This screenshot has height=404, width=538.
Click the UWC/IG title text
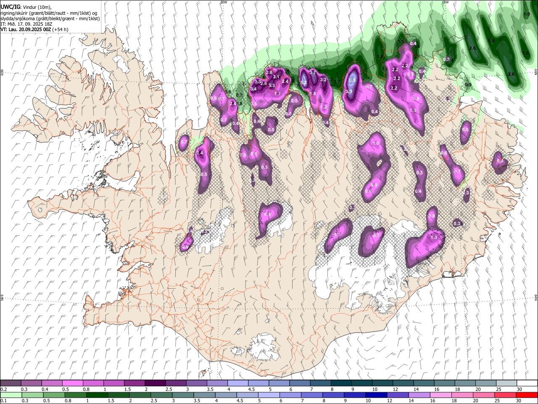coord(10,7)
